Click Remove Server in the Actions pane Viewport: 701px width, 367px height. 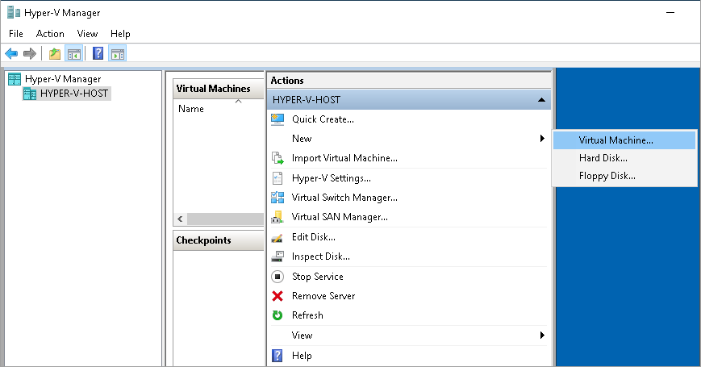[x=323, y=296]
